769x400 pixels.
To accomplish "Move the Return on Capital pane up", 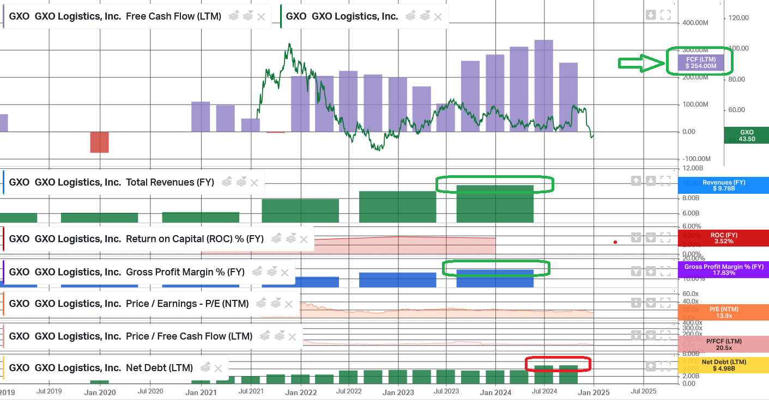I will pyautogui.click(x=636, y=237).
